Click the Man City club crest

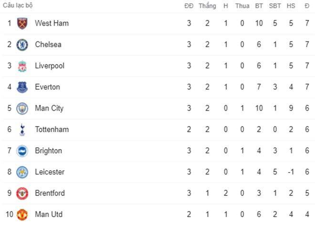click(x=22, y=108)
